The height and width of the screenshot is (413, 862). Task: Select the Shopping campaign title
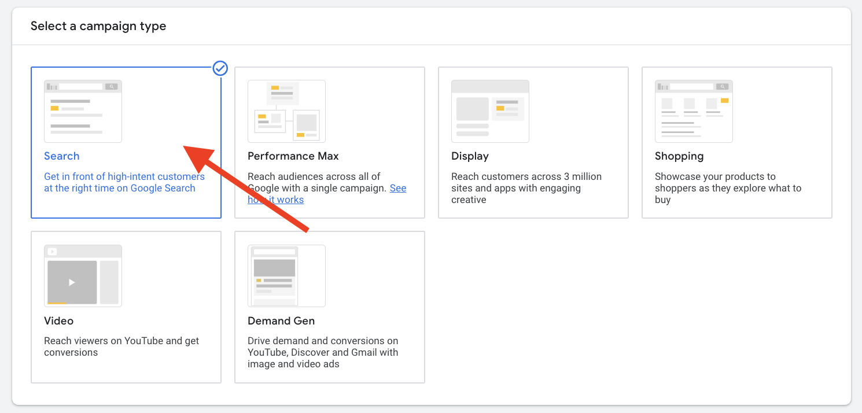point(679,156)
